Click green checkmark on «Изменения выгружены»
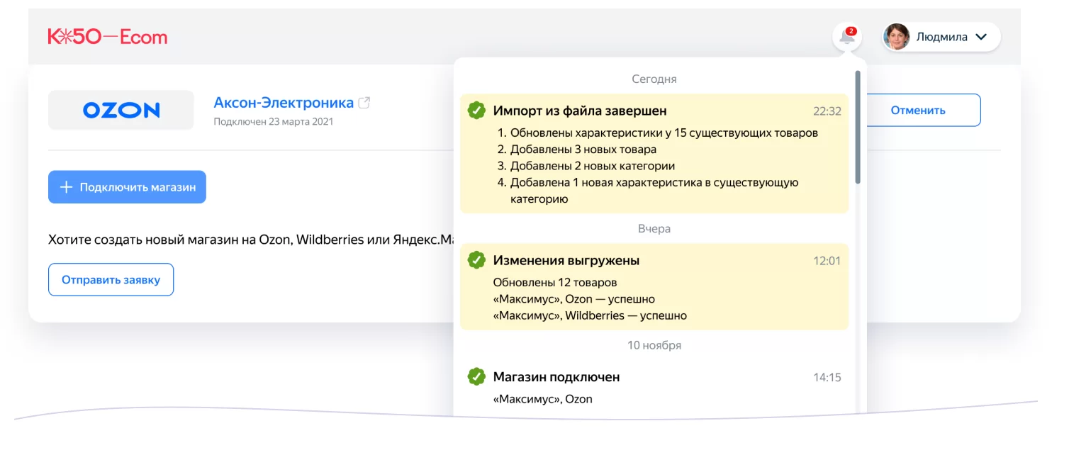This screenshot has width=1069, height=455. [475, 260]
